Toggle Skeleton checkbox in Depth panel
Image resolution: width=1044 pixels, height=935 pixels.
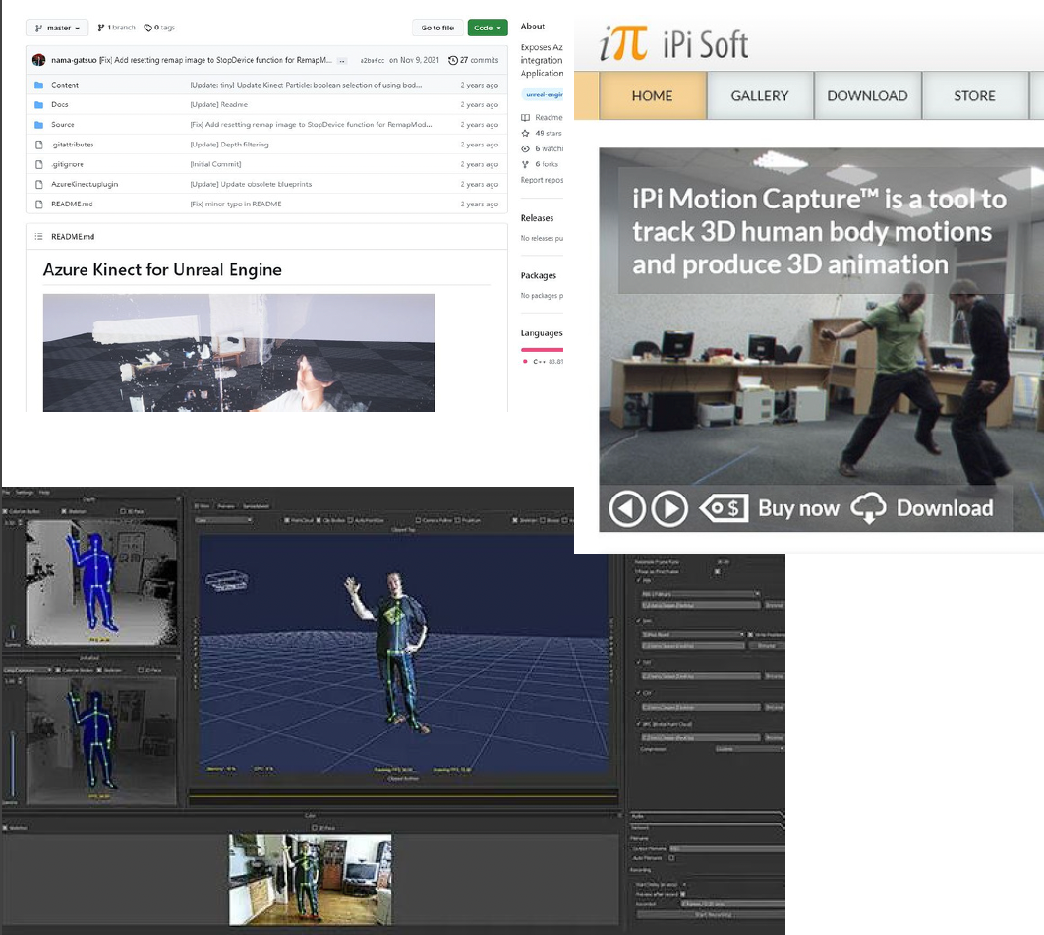click(64, 511)
